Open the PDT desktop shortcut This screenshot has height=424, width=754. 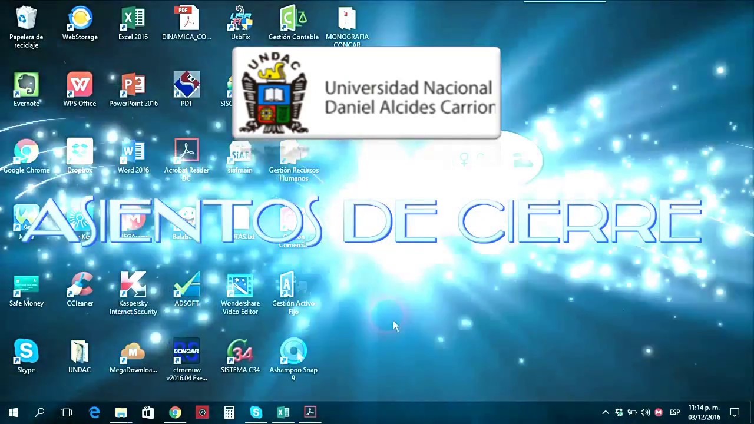click(187, 90)
